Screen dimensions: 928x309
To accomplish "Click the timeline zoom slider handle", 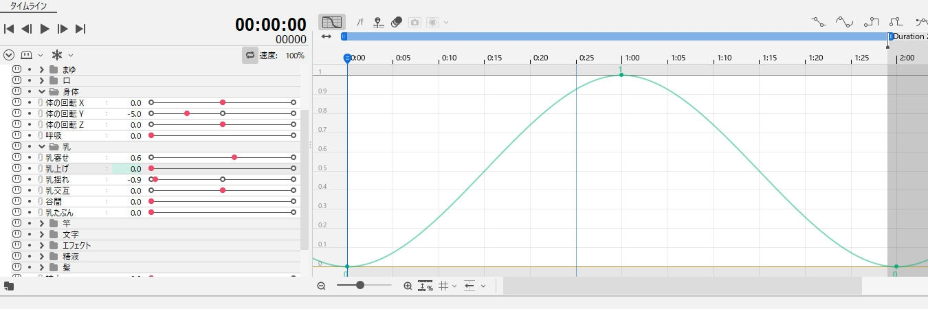I will pyautogui.click(x=360, y=285).
